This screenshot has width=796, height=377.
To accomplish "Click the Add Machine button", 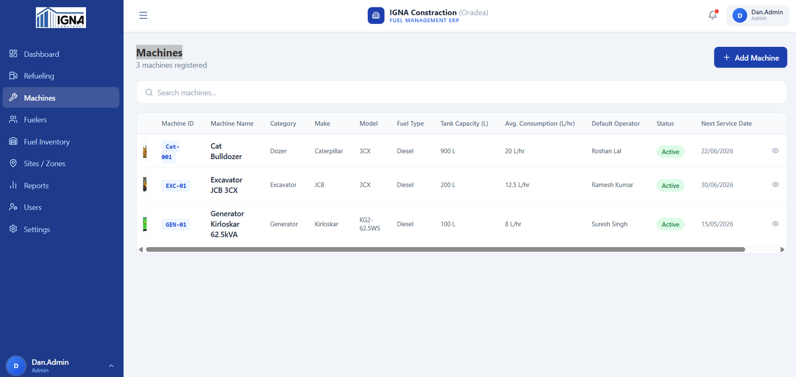I will coord(750,57).
